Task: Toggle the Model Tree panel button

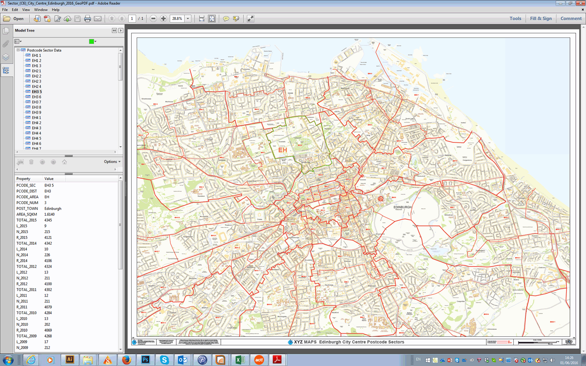Action: pyautogui.click(x=6, y=70)
